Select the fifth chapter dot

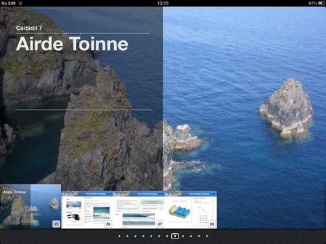(x=151, y=236)
